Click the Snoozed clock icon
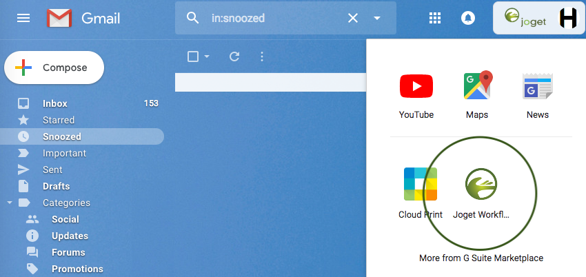The width and height of the screenshot is (586, 277). 23,136
